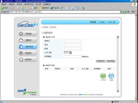Screen dimensions: 138x103
Task: Switch to 고급설정 top tab
Action: pos(102,22)
